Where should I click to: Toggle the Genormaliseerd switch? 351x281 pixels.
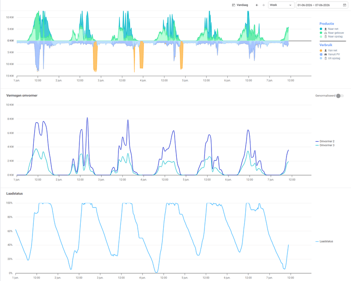pyautogui.click(x=340, y=96)
